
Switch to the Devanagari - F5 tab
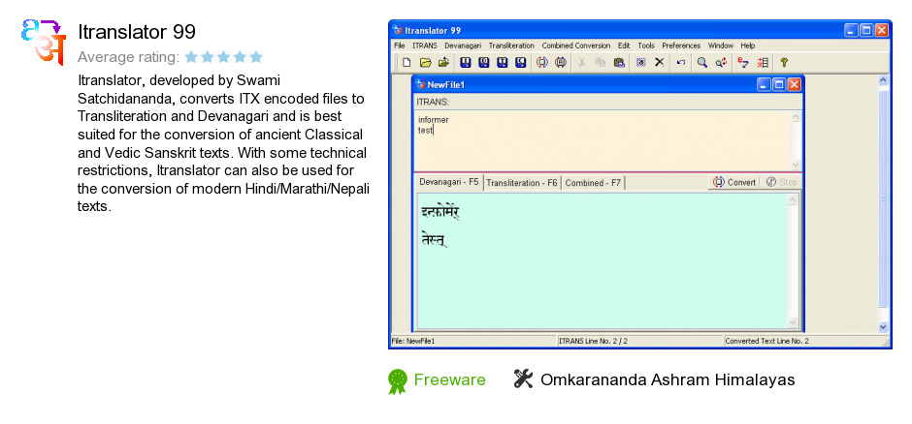tap(448, 182)
